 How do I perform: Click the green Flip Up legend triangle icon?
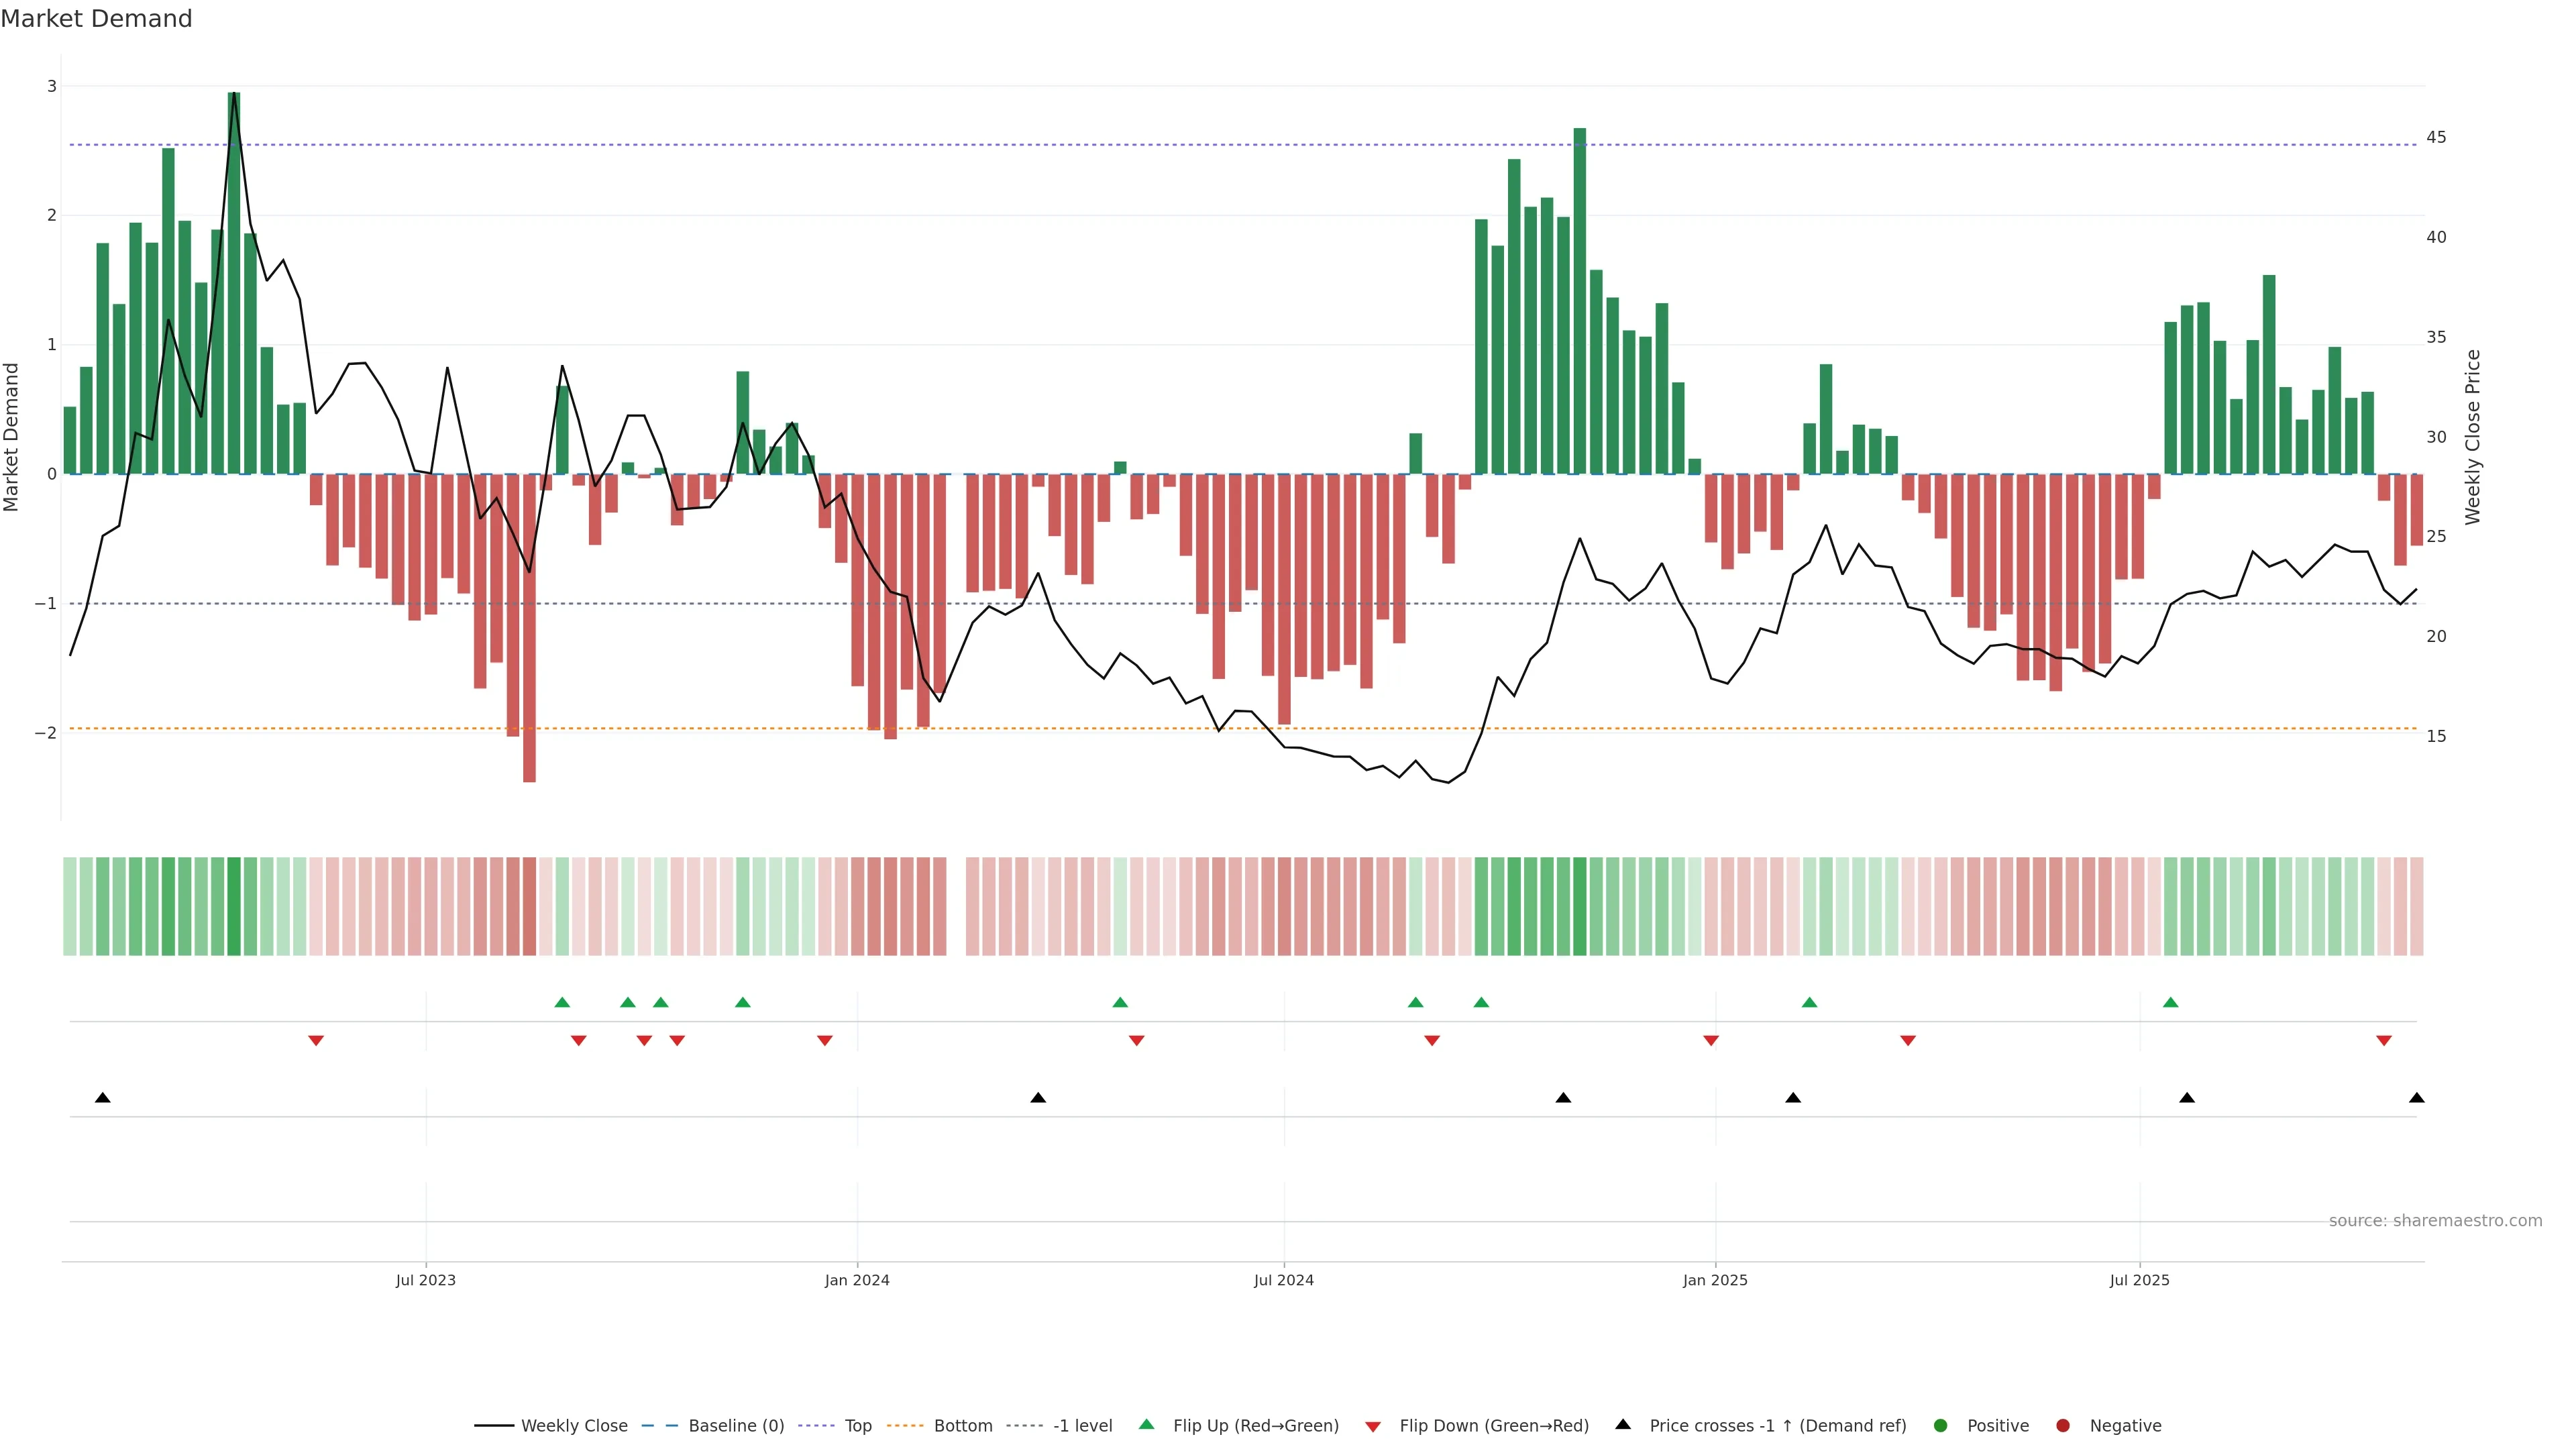[x=1147, y=1425]
